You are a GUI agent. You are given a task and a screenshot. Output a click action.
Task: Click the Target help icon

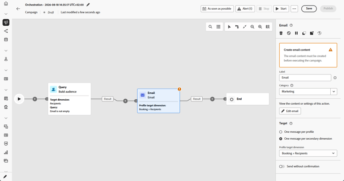(x=291, y=124)
